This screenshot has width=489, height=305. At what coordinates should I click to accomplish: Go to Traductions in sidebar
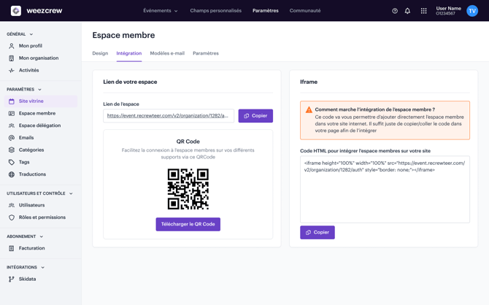tap(32, 174)
